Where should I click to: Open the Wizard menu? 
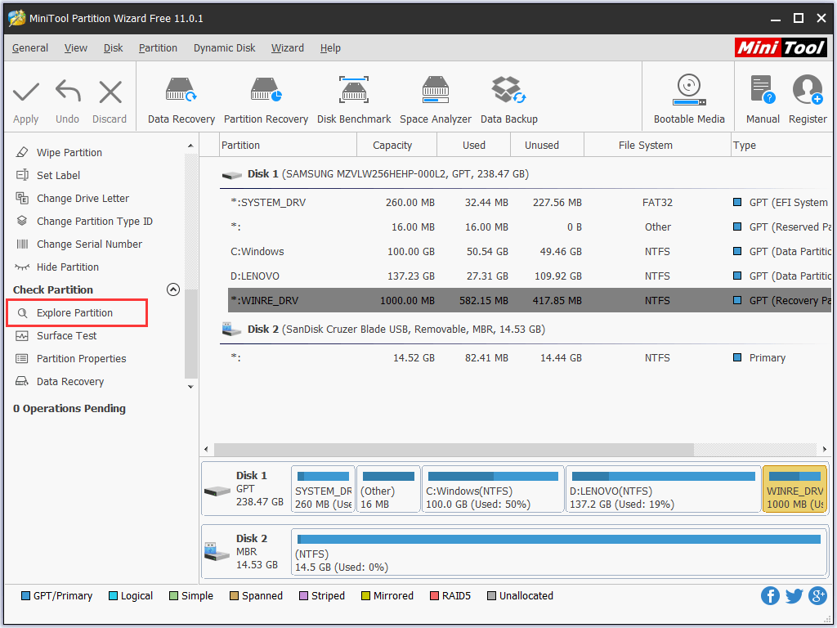[287, 48]
